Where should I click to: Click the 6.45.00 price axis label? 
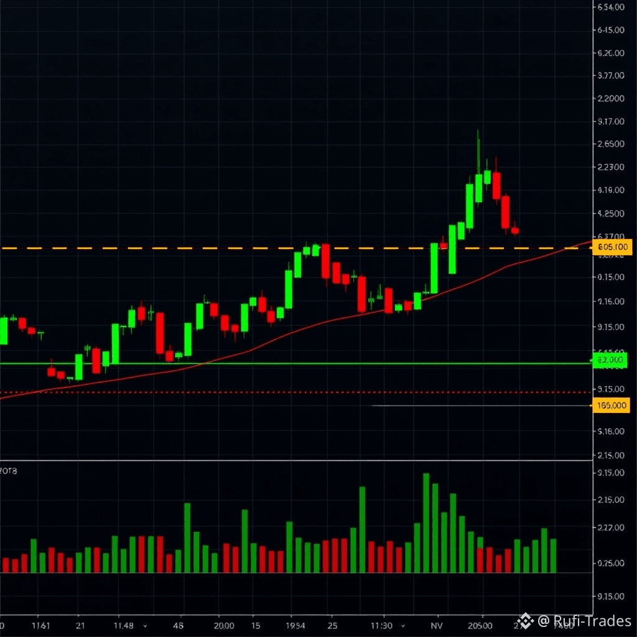(x=611, y=30)
